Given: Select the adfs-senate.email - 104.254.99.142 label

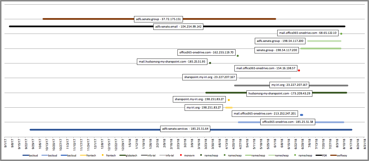Looking at the screenshot, I should click(x=178, y=27).
